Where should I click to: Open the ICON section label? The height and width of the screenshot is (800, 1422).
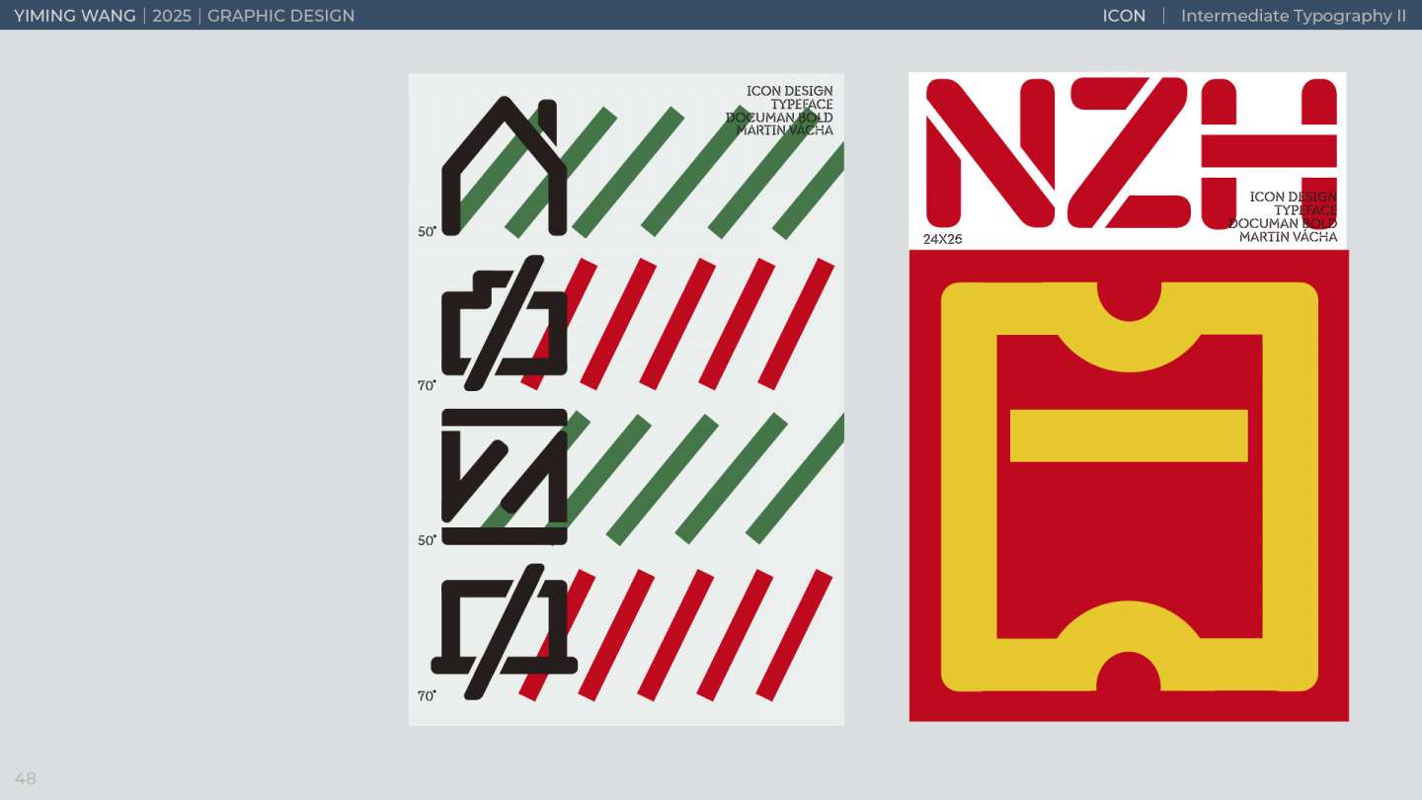click(1124, 16)
